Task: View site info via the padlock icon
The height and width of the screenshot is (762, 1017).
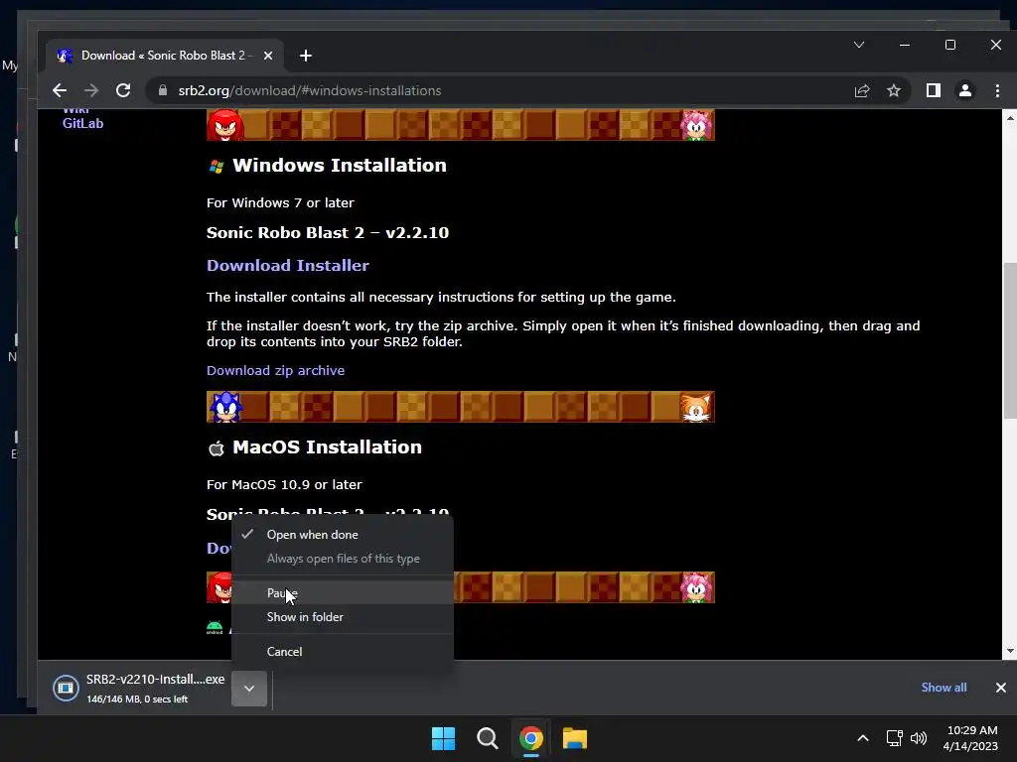Action: 163,90
